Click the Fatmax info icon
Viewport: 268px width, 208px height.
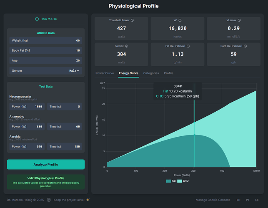click(x=126, y=46)
